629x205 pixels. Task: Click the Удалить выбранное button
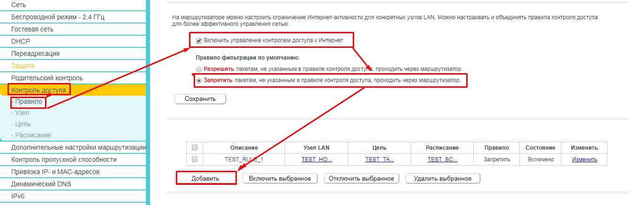coord(442,179)
